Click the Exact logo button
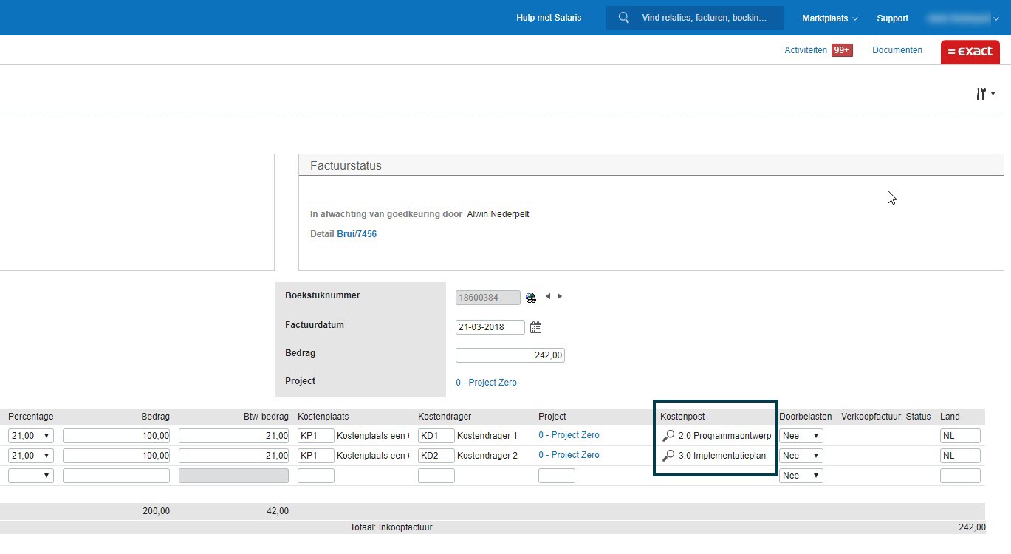Viewport: 1011px width, 554px height. pos(970,52)
